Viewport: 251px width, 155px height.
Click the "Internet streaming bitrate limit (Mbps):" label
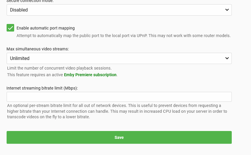[x=42, y=88]
